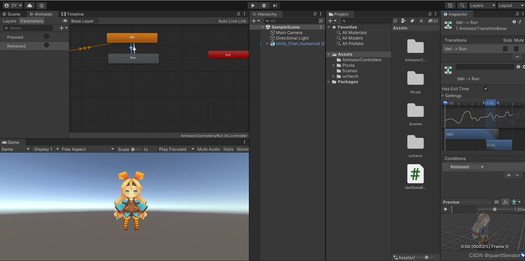Select the IdelStateB script asset
The image size is (525, 261).
tap(415, 177)
